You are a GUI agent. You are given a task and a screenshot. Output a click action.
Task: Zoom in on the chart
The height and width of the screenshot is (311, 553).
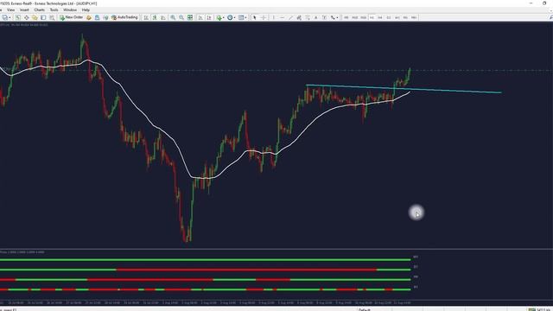173,17
